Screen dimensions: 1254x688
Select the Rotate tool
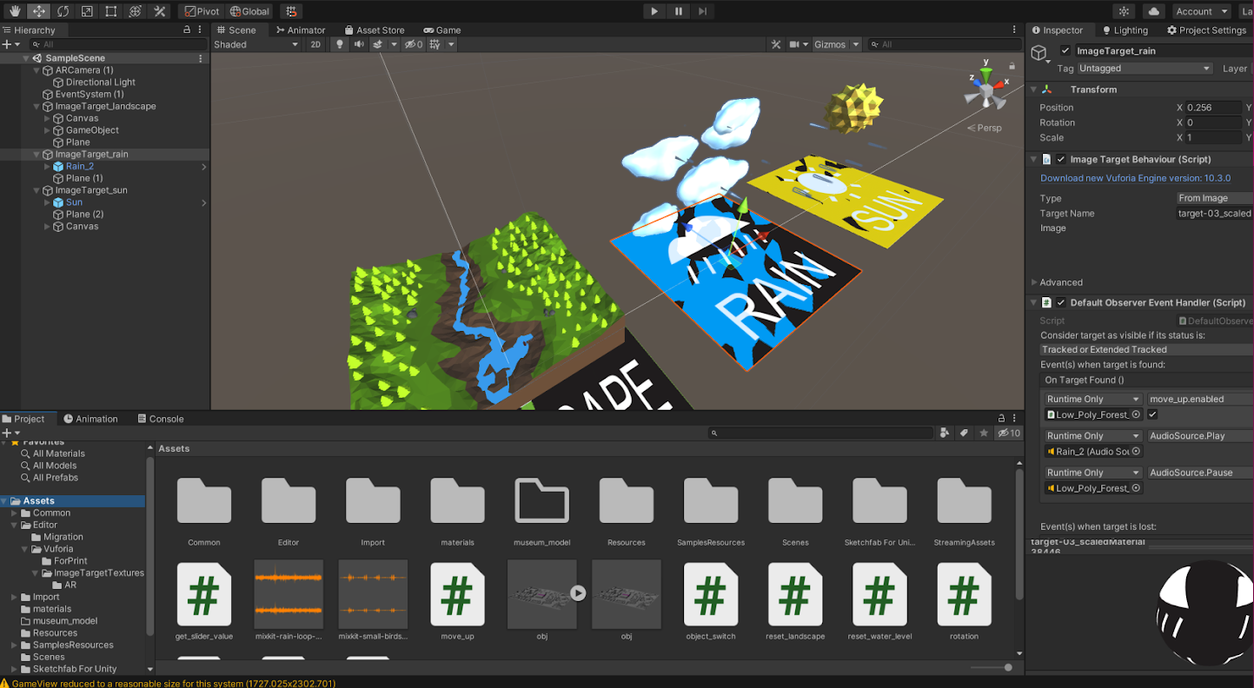point(63,11)
